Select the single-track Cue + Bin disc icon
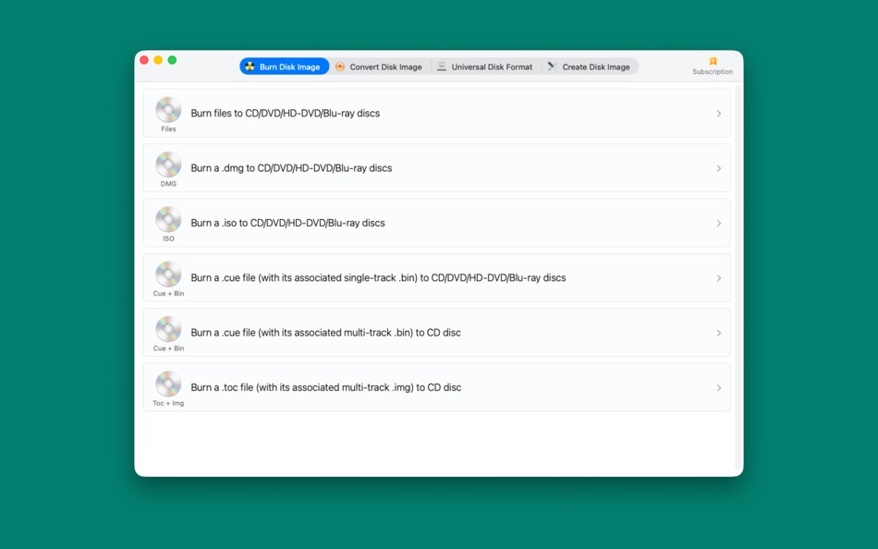Viewport: 878px width, 549px height. (x=167, y=274)
